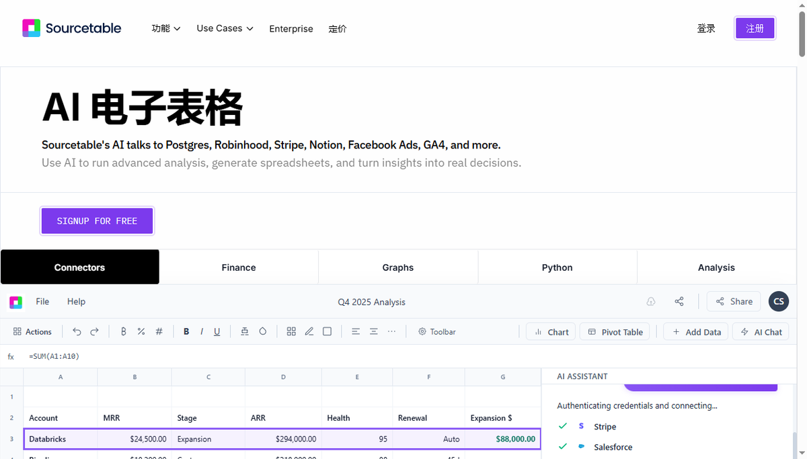Open the Help menu

(x=76, y=302)
